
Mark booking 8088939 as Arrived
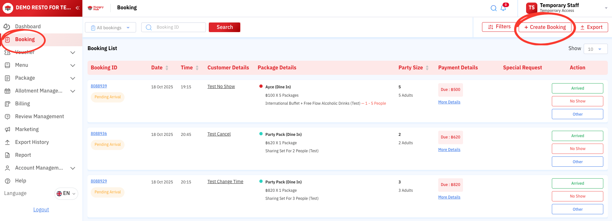point(578,88)
